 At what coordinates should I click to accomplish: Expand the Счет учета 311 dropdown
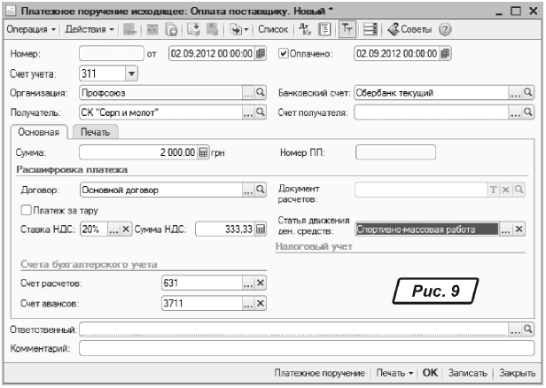click(131, 74)
